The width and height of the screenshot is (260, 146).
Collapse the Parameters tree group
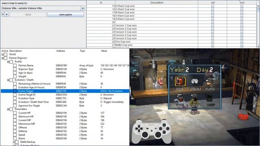(x=8, y=109)
